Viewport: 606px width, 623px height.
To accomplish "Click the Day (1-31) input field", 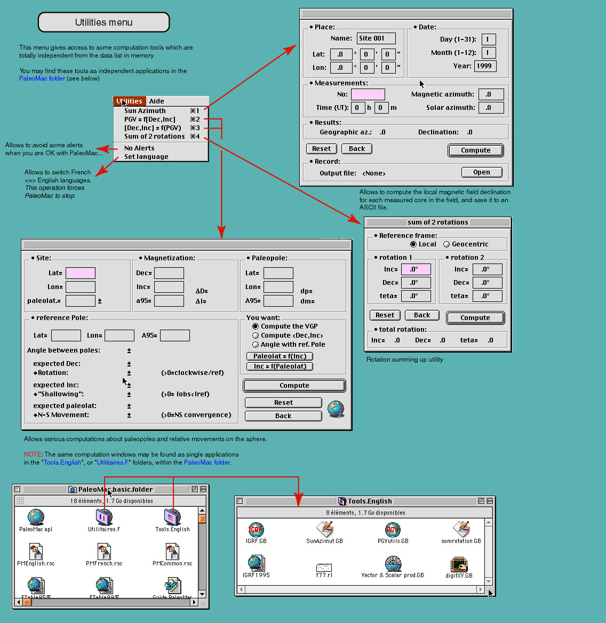I will pos(489,39).
